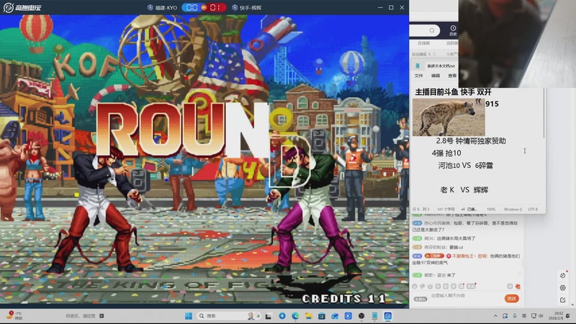Click the megaphone icon in chat toolbar
The width and height of the screenshot is (576, 324).
click(423, 286)
